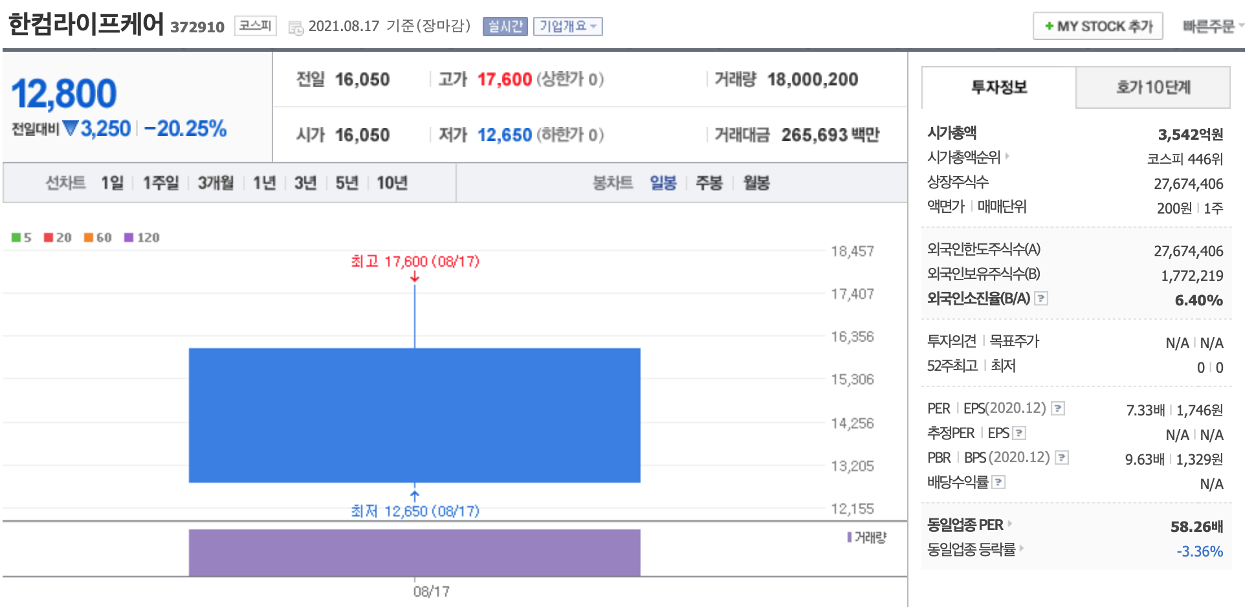Click the 거래대금 265,693 백만 value
Screen dimensions: 1254x607
[830, 135]
